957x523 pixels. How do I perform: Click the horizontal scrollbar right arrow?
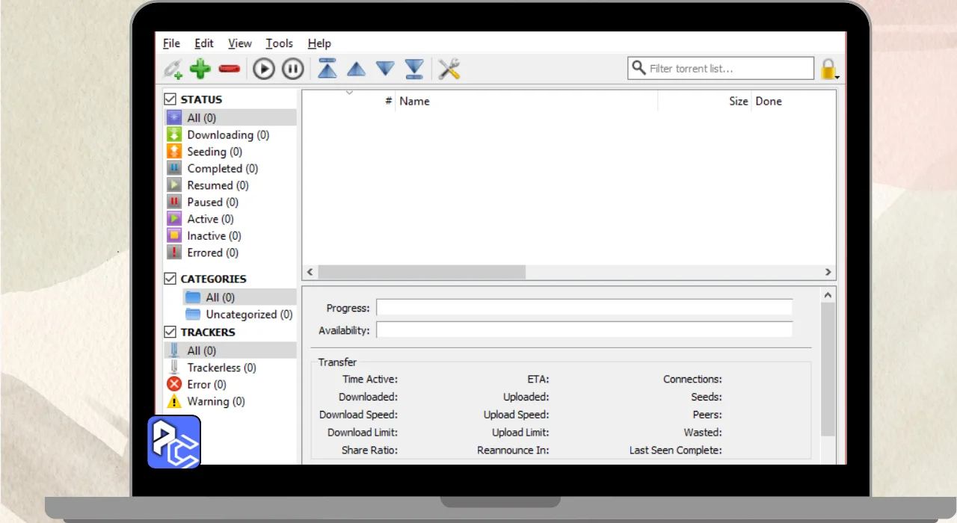point(828,272)
